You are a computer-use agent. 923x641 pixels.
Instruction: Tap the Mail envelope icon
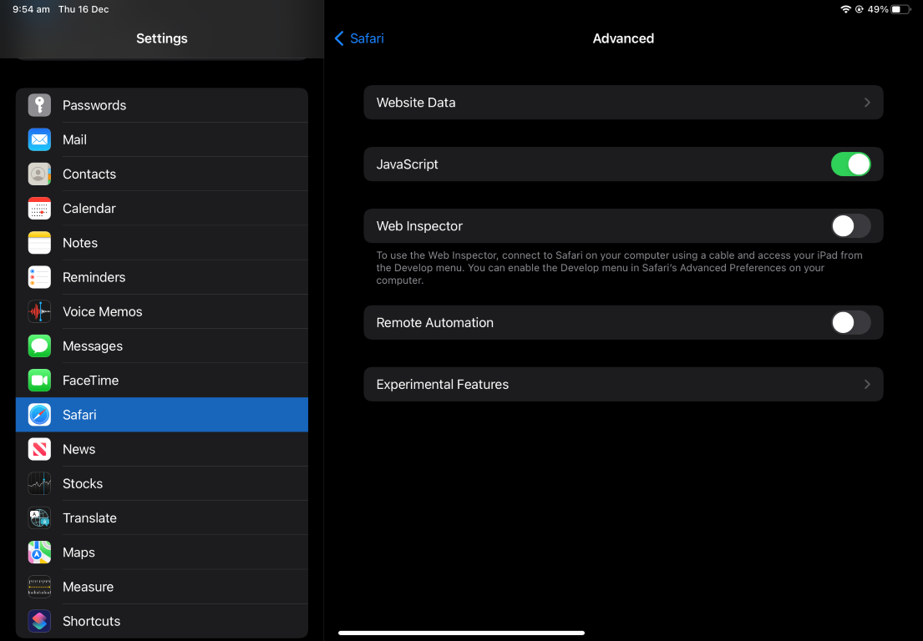coord(39,139)
